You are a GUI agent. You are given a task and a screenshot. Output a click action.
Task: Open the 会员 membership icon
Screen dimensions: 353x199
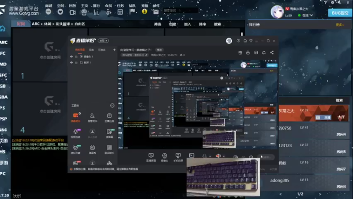108,12
